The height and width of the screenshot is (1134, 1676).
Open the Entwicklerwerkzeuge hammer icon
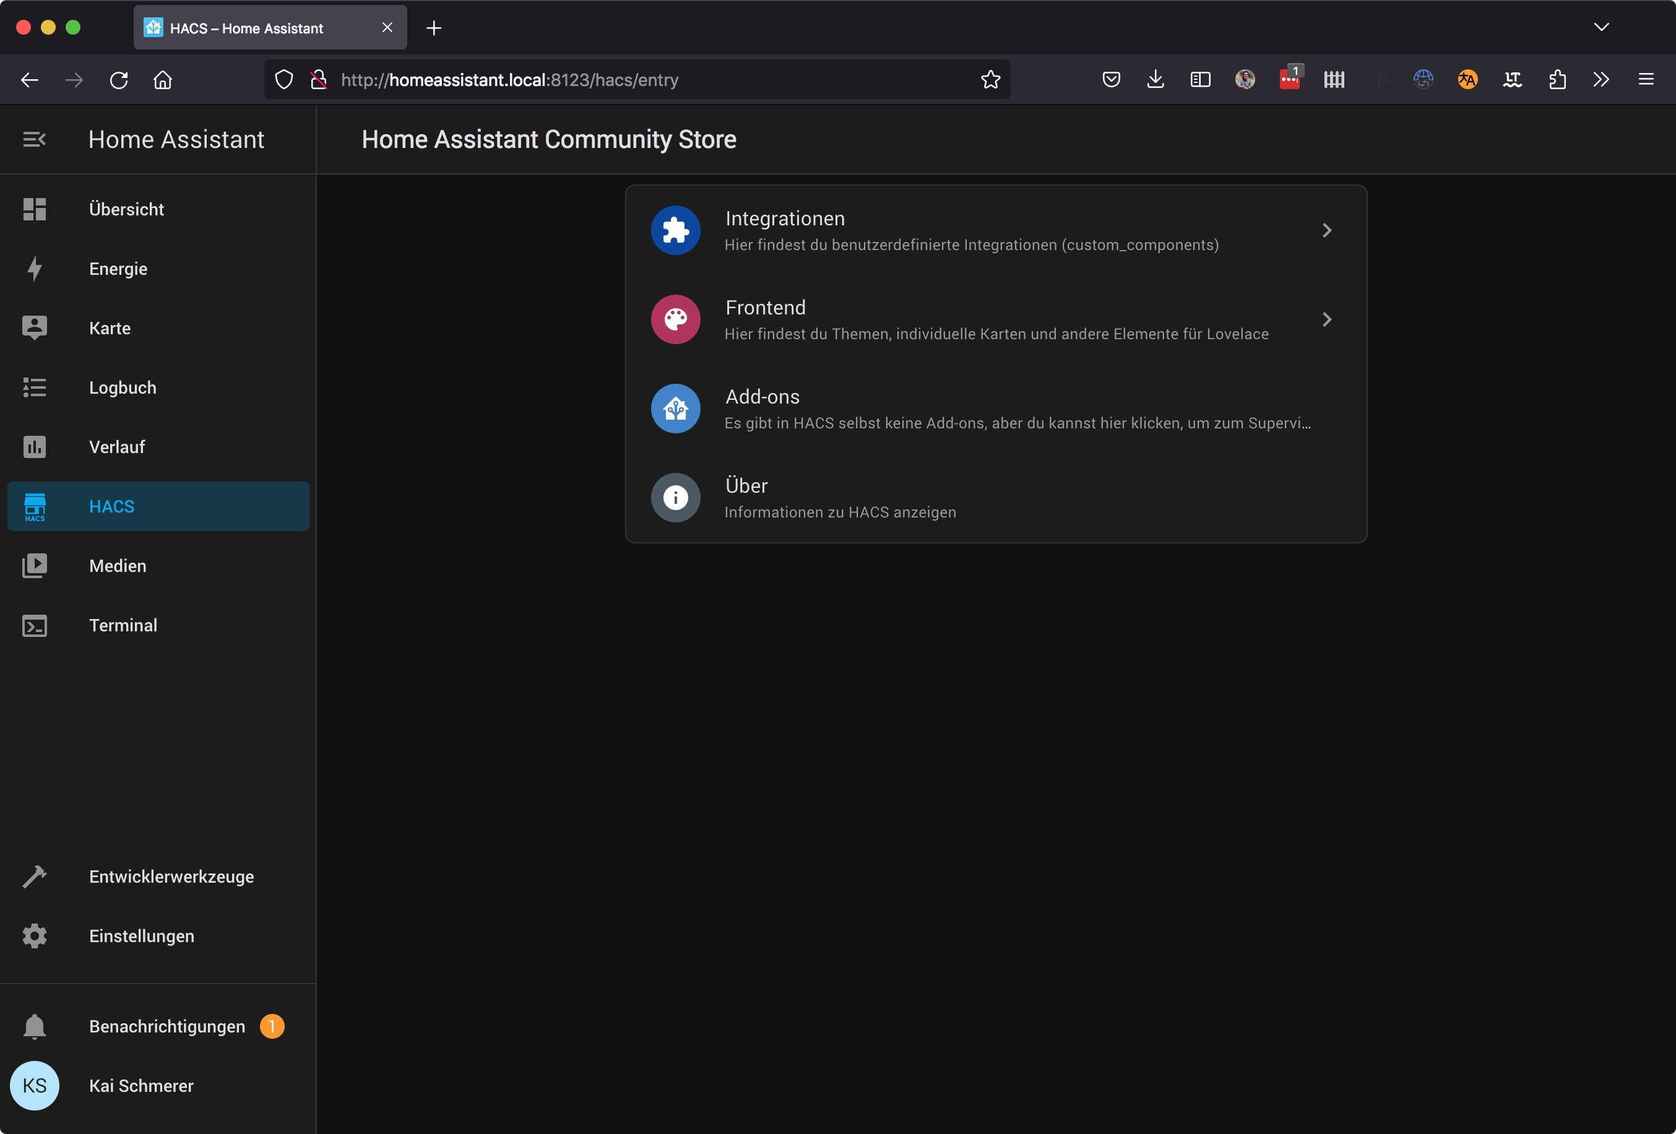(34, 876)
